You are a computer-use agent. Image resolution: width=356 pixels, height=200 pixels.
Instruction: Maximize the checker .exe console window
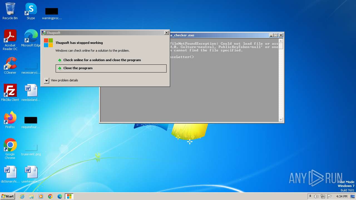[x=276, y=35]
